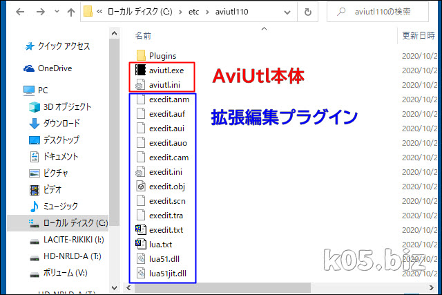
Task: Select the exedit.ini gear file icon
Action: (x=140, y=172)
